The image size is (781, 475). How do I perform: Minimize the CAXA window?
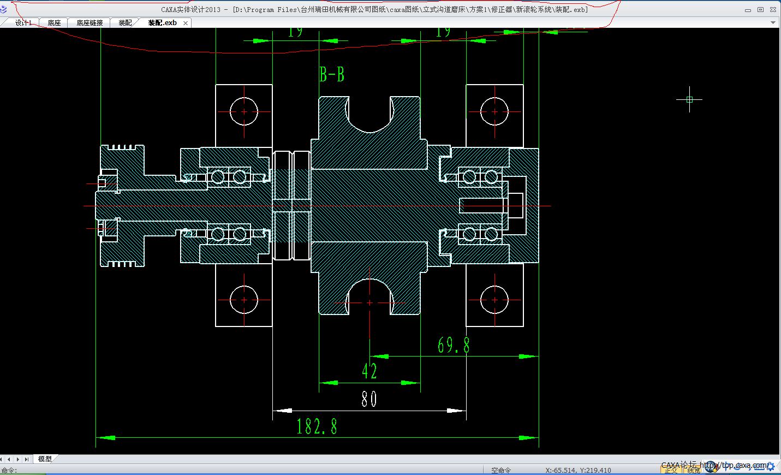click(x=748, y=9)
